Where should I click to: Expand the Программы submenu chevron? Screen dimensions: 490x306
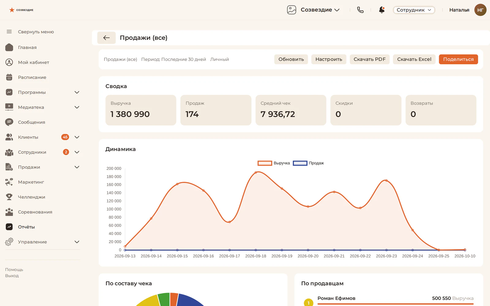coord(77,92)
